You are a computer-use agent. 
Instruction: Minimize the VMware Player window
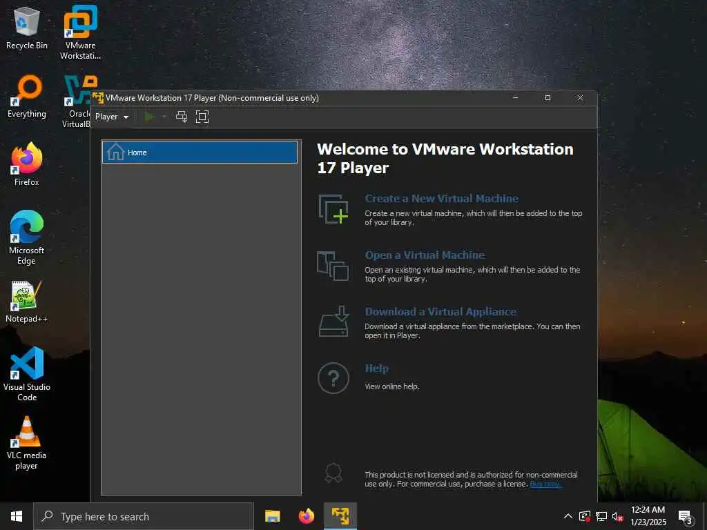pyautogui.click(x=515, y=98)
